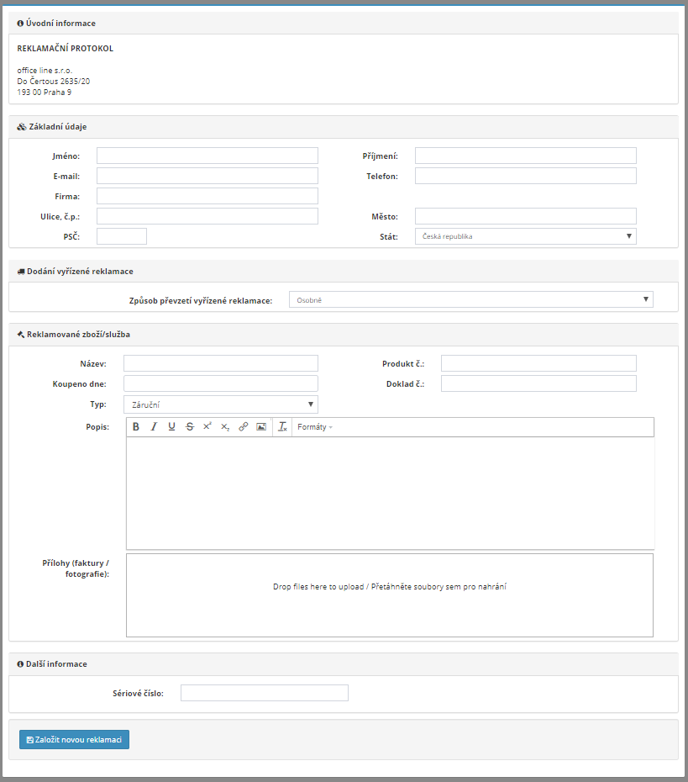The height and width of the screenshot is (782, 688).
Task: Click into the Popis text area
Action: pyautogui.click(x=389, y=493)
